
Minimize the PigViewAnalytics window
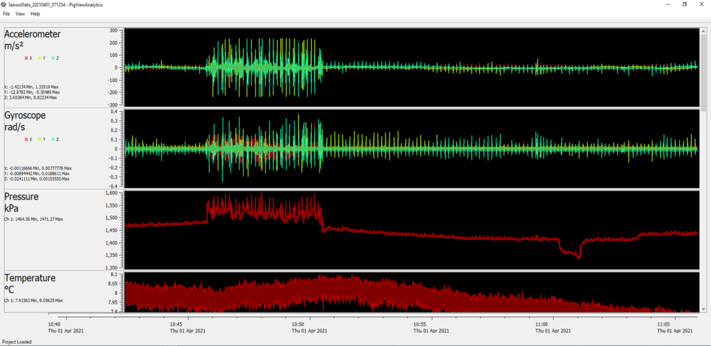pyautogui.click(x=668, y=4)
